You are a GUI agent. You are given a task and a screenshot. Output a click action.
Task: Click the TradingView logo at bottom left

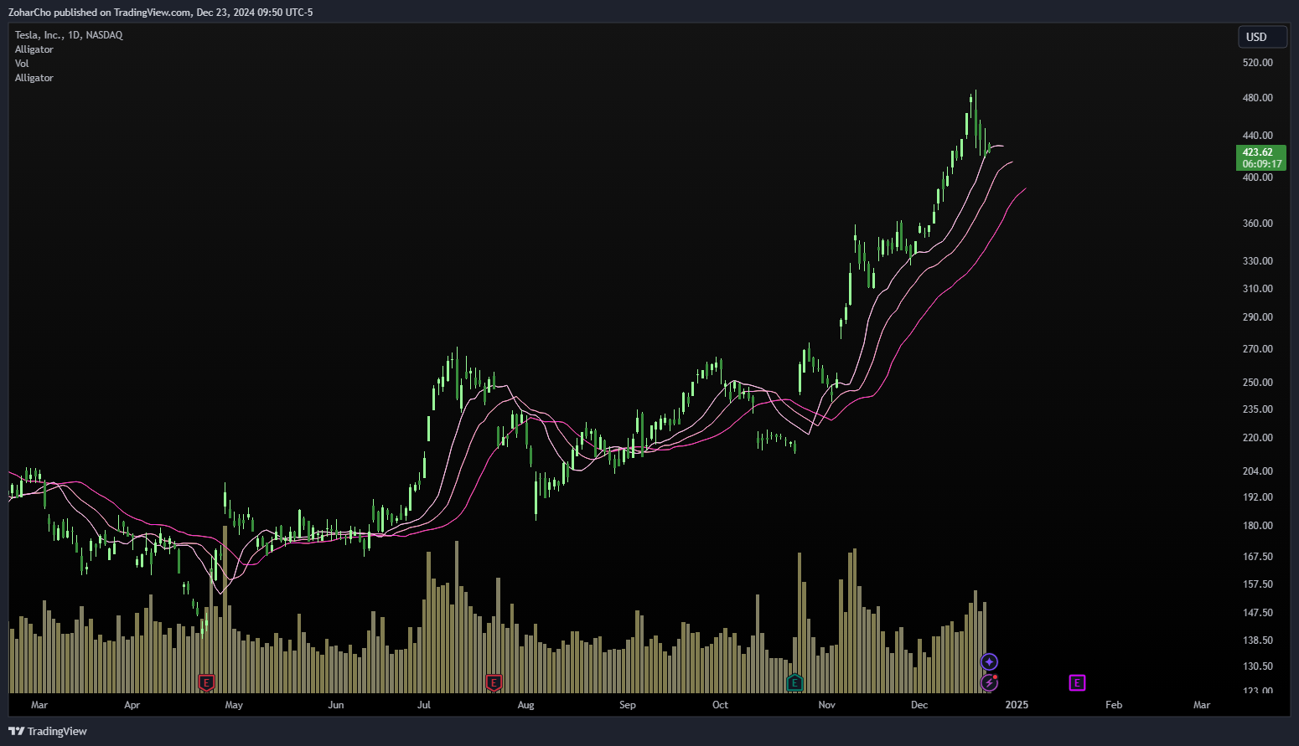48,731
